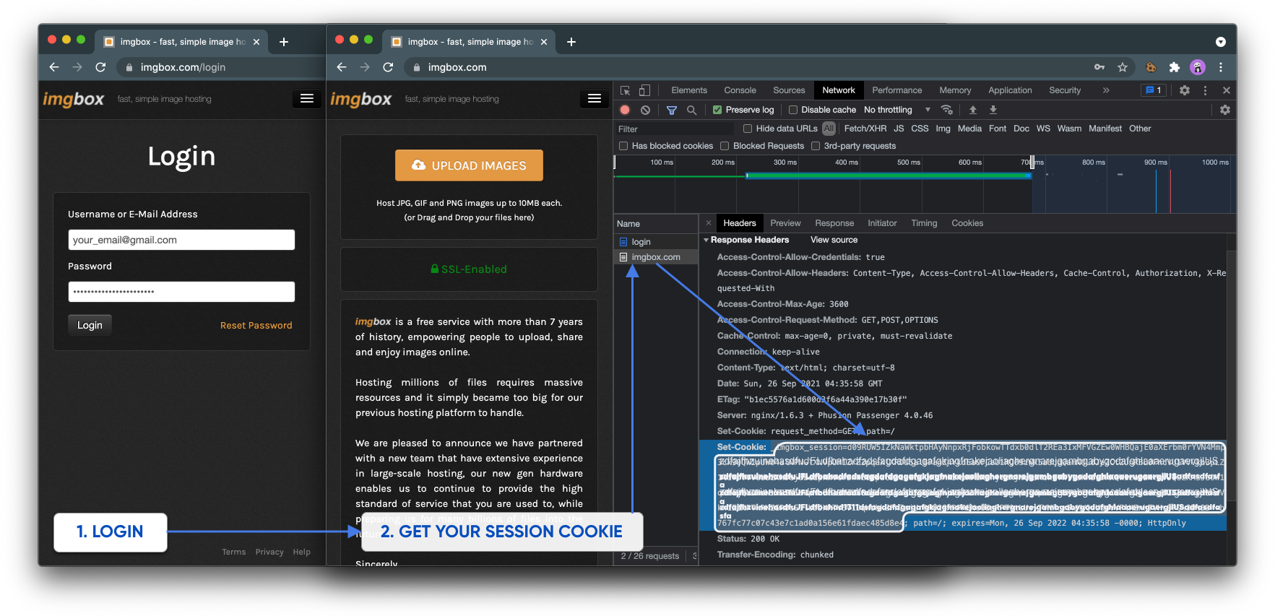This screenshot has height=616, width=1275.
Task: Close the imgbox tab in the front window
Action: 544,42
